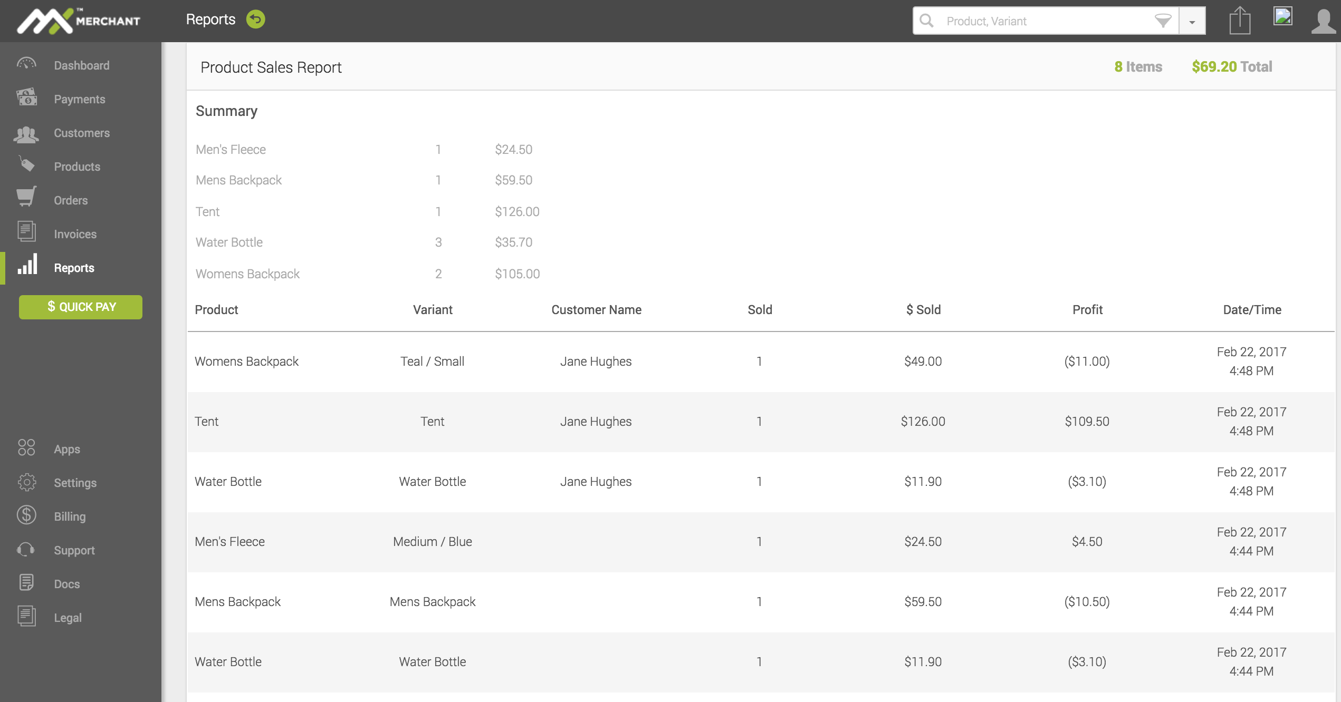Click the broken image thumbnail in header

(1282, 17)
